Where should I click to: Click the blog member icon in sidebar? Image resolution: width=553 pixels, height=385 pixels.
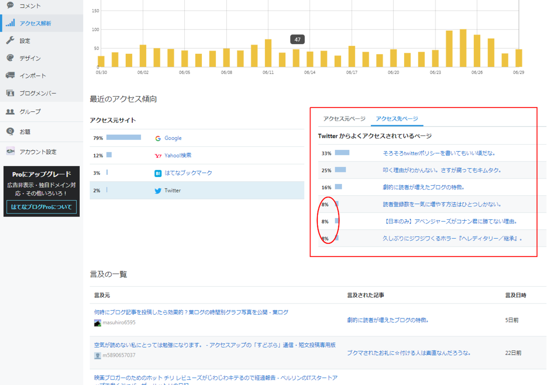[10, 93]
